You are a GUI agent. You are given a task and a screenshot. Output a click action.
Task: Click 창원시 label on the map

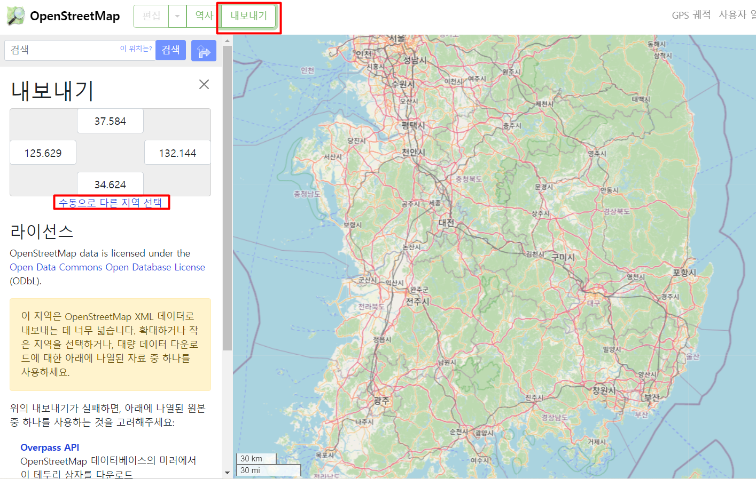click(604, 390)
